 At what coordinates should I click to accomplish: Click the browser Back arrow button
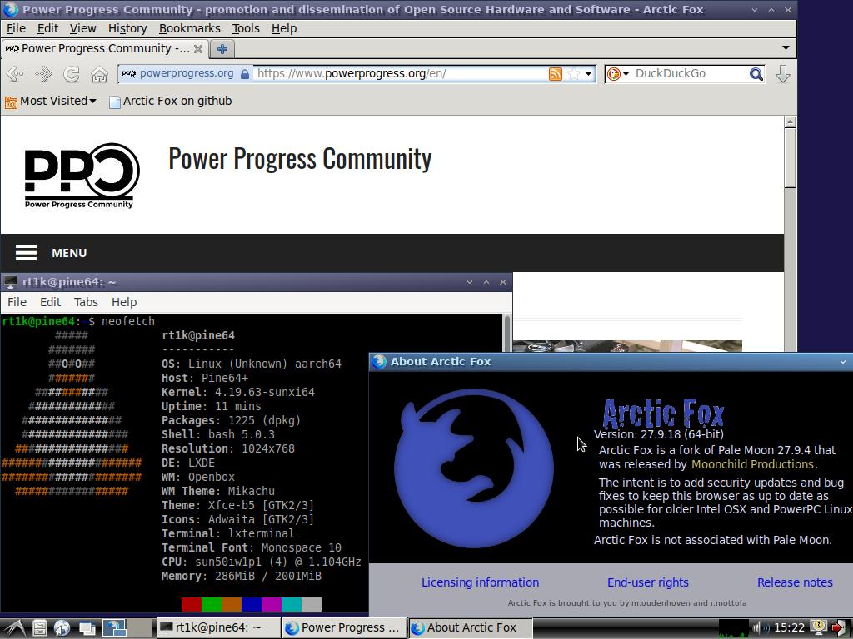[15, 73]
